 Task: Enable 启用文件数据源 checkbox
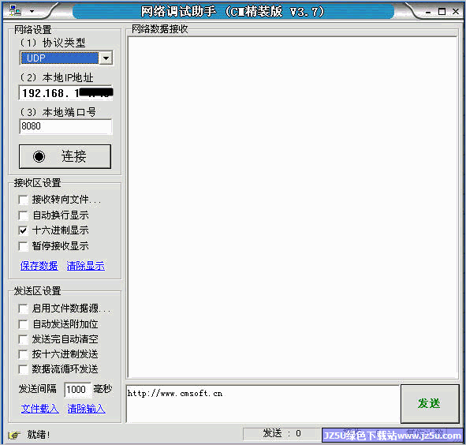23,309
